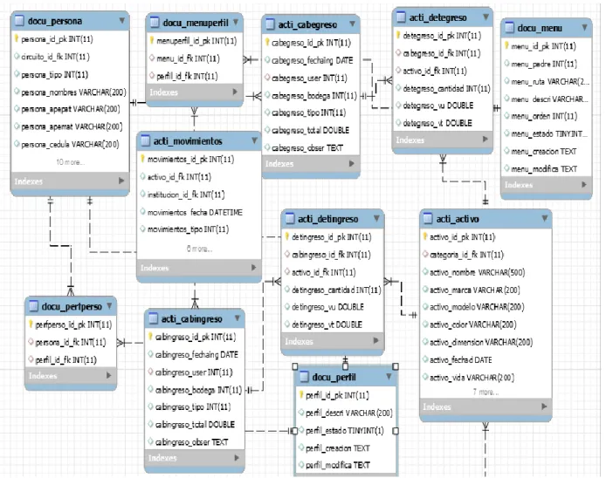The image size is (606, 478).
Task: Click the docu_perfil top-left selection handle
Action: click(x=295, y=366)
